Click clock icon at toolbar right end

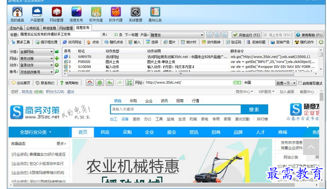[x=321, y=42]
